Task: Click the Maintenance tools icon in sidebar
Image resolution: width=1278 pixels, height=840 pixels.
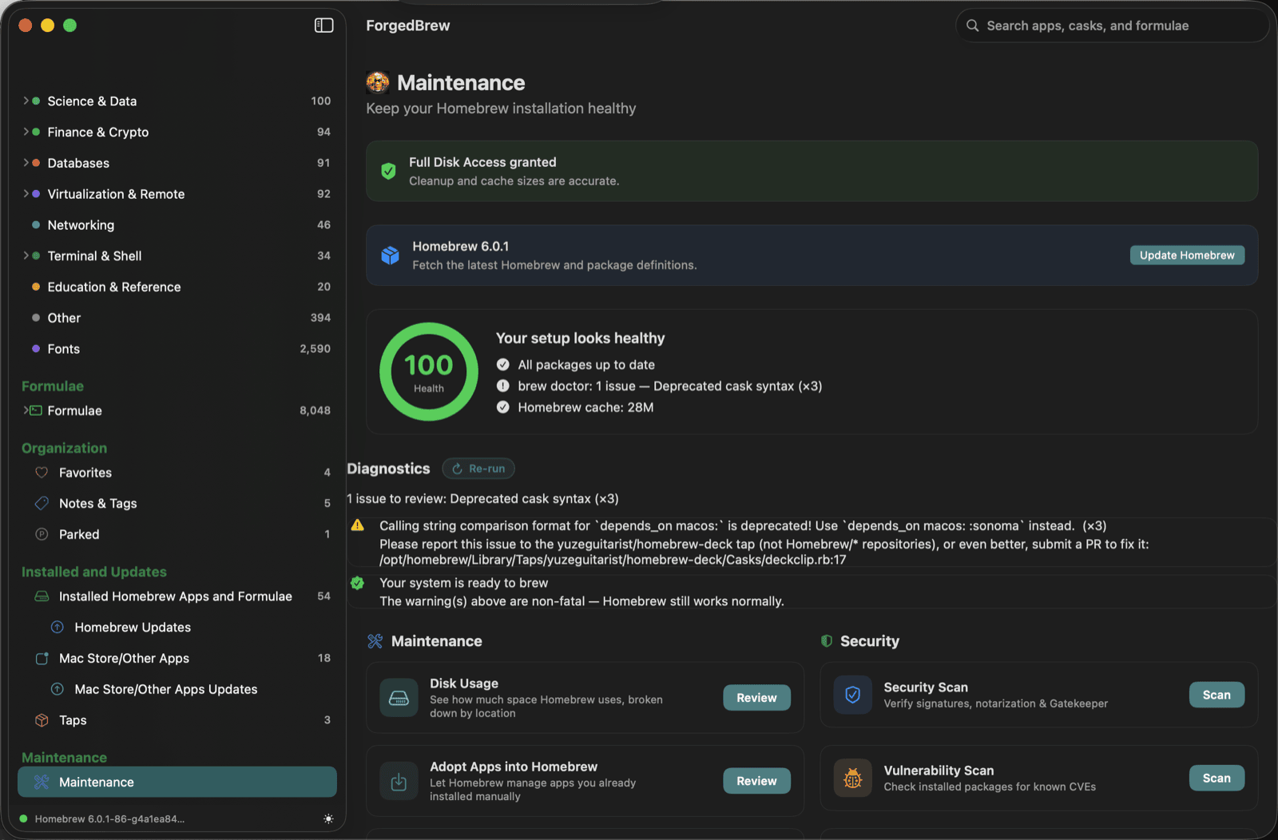Action: coord(42,782)
